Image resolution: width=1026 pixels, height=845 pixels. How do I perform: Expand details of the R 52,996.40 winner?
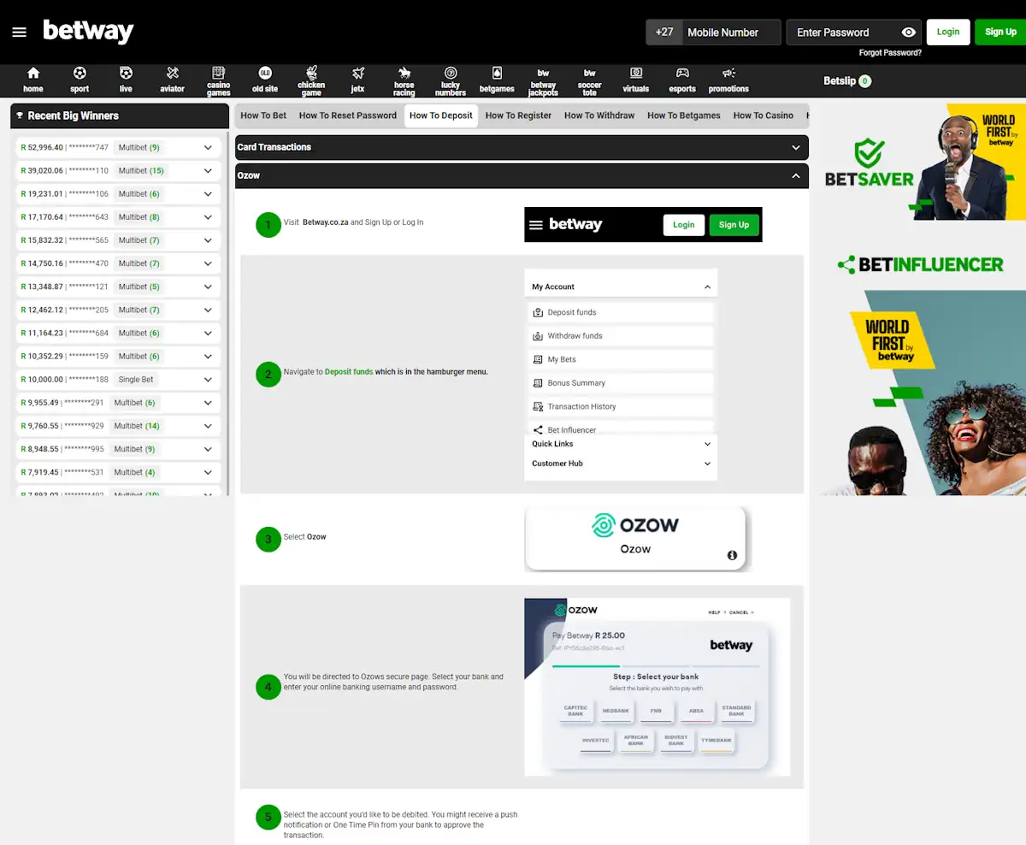pyautogui.click(x=206, y=147)
